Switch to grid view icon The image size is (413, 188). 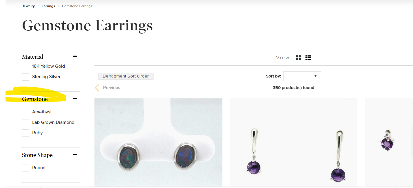299,58
